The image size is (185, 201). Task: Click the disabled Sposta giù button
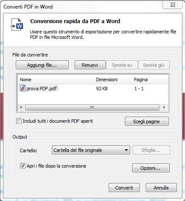tap(154, 65)
